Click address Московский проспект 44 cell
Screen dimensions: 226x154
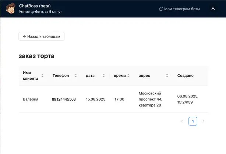point(150,99)
